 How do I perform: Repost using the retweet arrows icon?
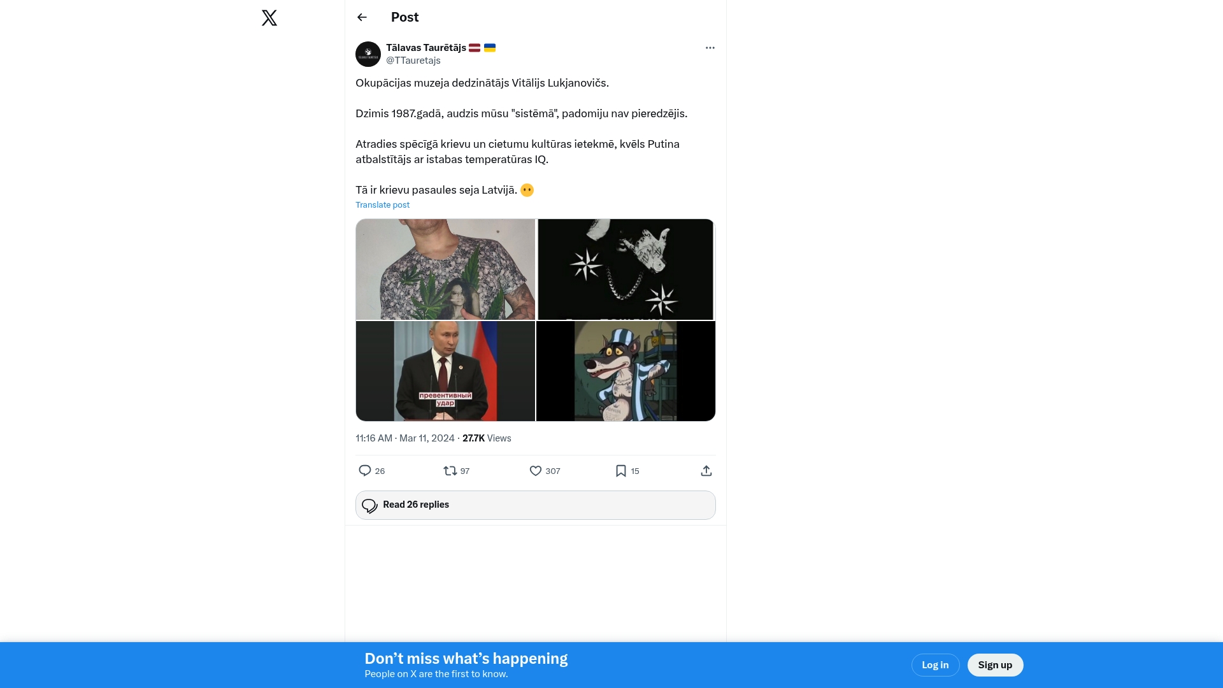tap(450, 471)
